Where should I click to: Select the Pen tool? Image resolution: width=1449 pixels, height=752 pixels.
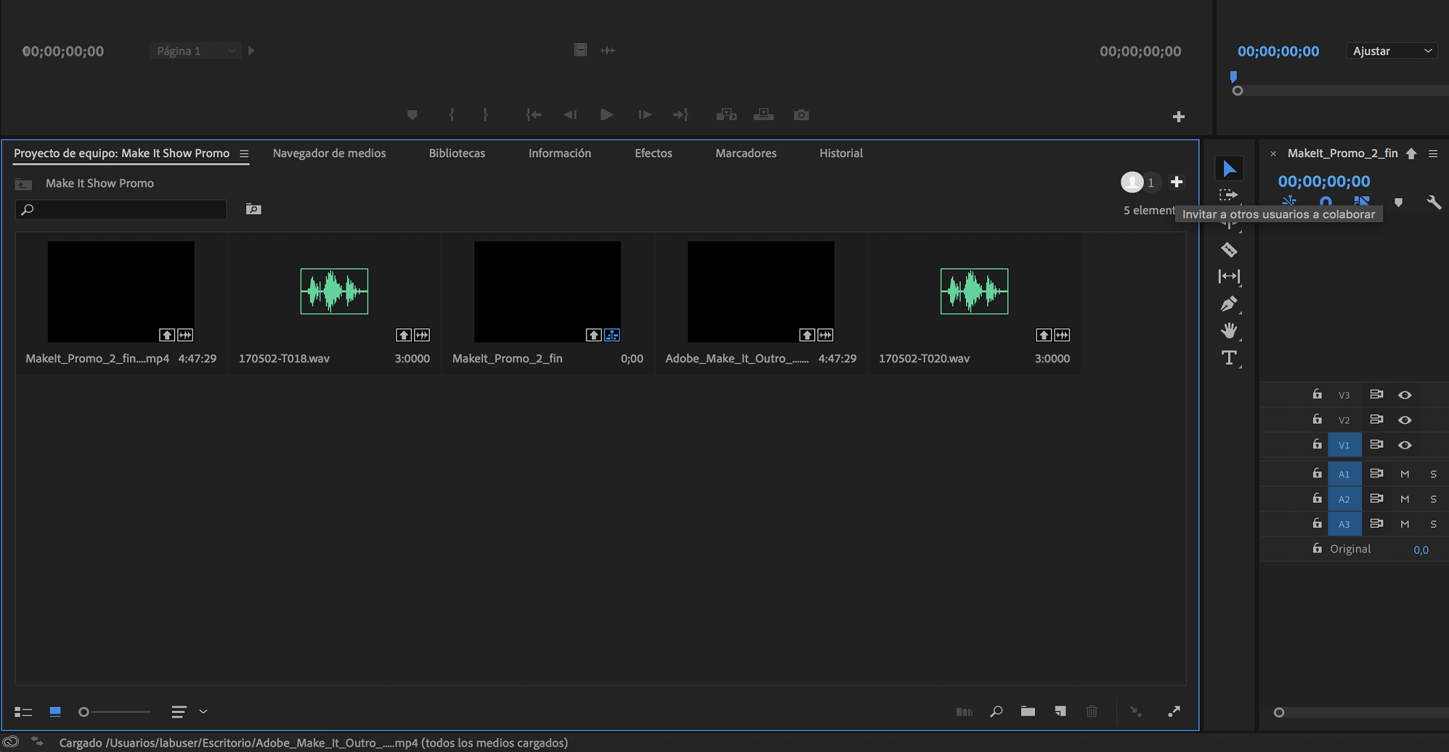click(x=1229, y=304)
